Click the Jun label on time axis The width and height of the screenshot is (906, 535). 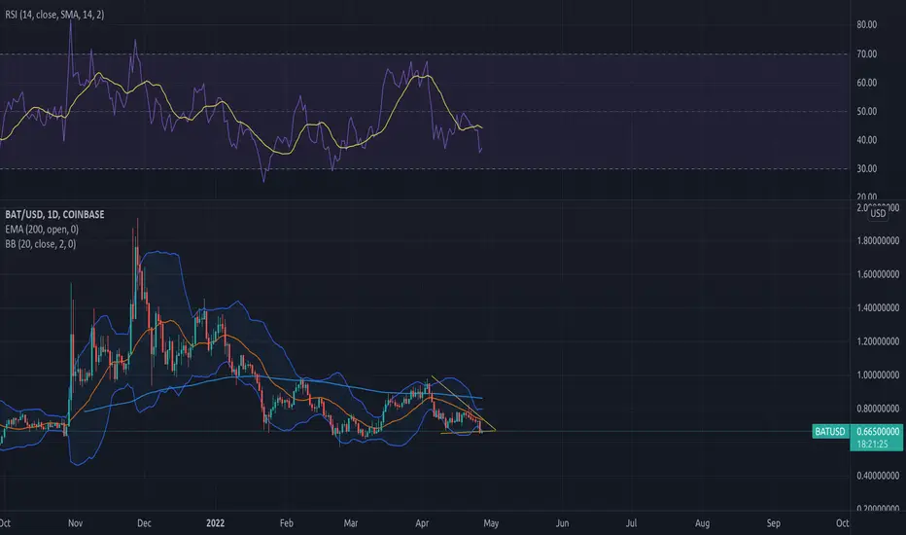[x=562, y=523]
